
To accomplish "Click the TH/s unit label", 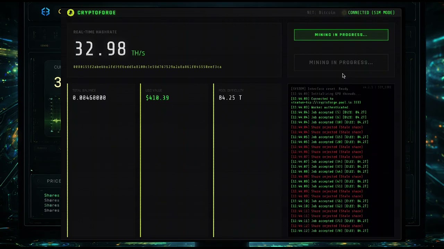I will point(138,53).
